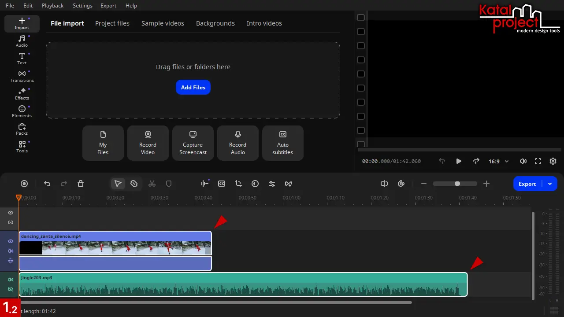Open the Effects panel in sidebar
Viewport: 564px width, 317px height.
(22, 94)
